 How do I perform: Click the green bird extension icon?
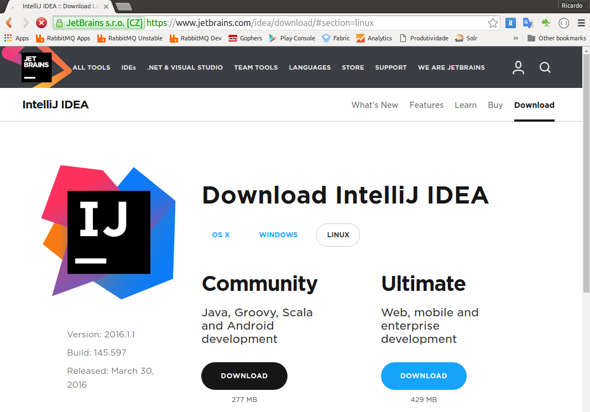coord(546,23)
